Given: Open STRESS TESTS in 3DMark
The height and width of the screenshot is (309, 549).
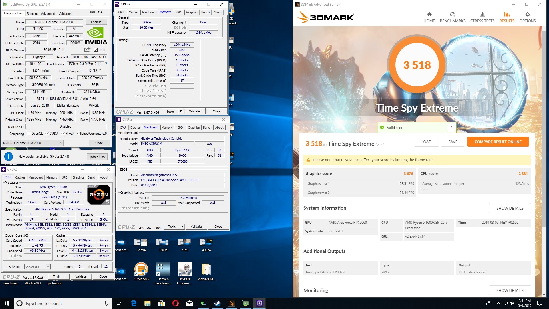Looking at the screenshot, I should tap(482, 17).
